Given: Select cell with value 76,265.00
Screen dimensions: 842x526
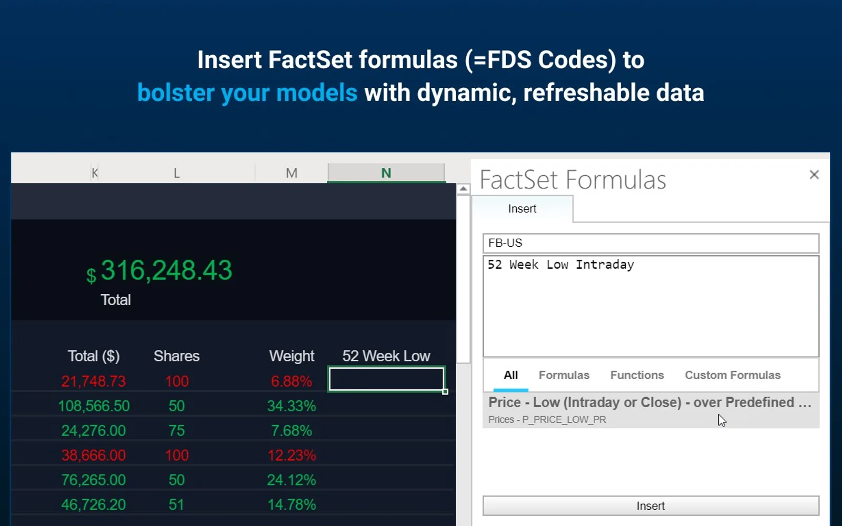Looking at the screenshot, I should [x=94, y=480].
